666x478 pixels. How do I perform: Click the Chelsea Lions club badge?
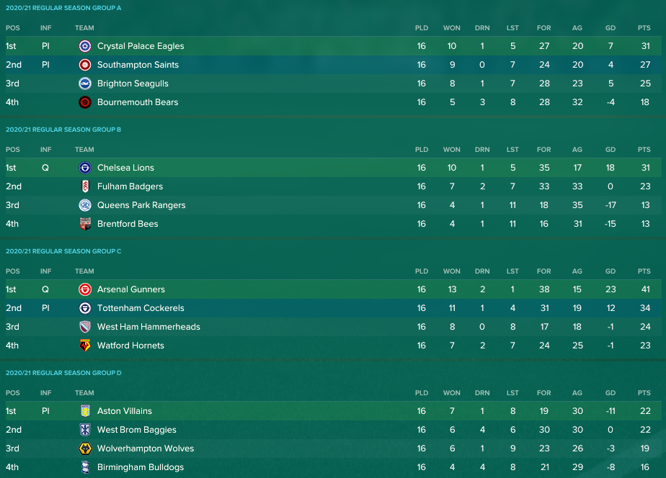click(x=85, y=168)
